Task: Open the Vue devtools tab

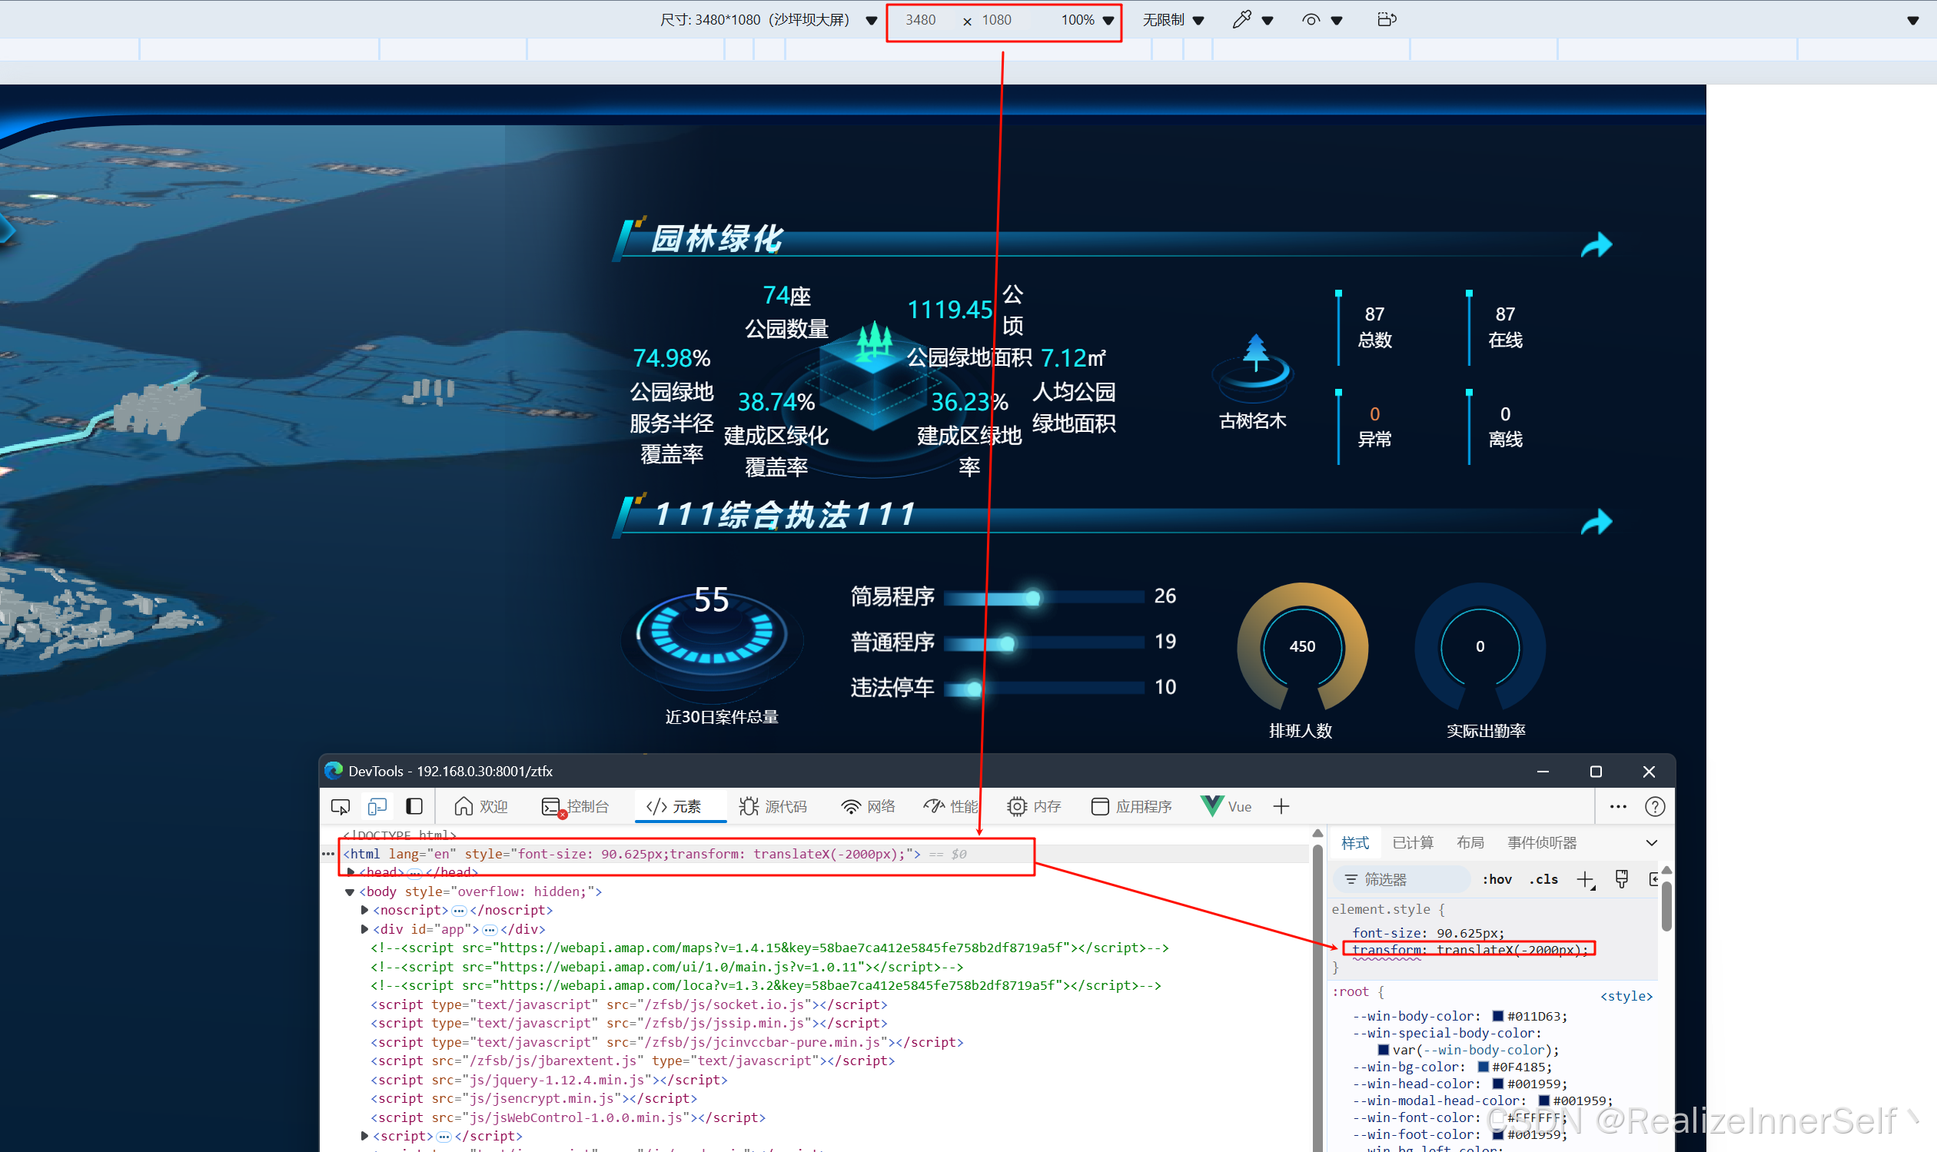Action: (1227, 807)
